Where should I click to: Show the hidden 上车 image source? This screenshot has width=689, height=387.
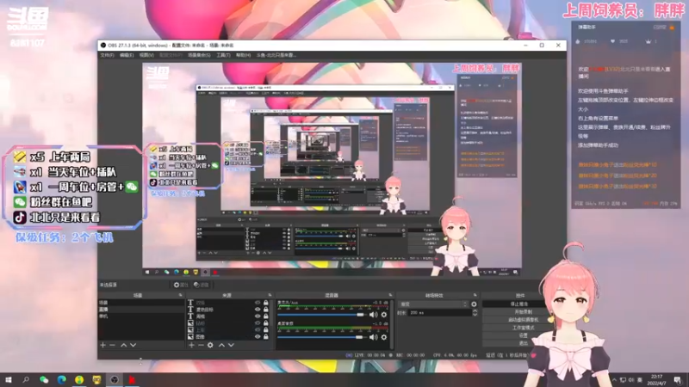point(258,330)
